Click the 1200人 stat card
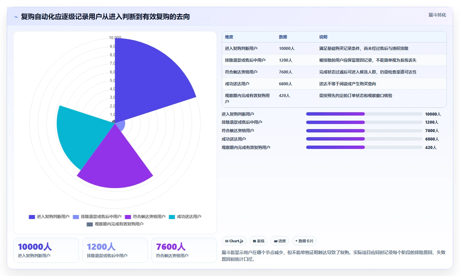 point(115,250)
